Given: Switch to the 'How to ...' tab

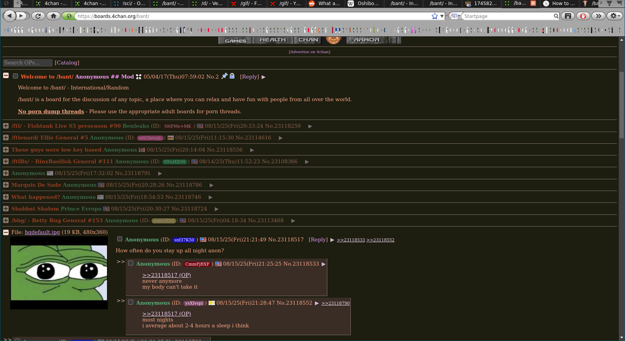Looking at the screenshot, I should tap(560, 4).
